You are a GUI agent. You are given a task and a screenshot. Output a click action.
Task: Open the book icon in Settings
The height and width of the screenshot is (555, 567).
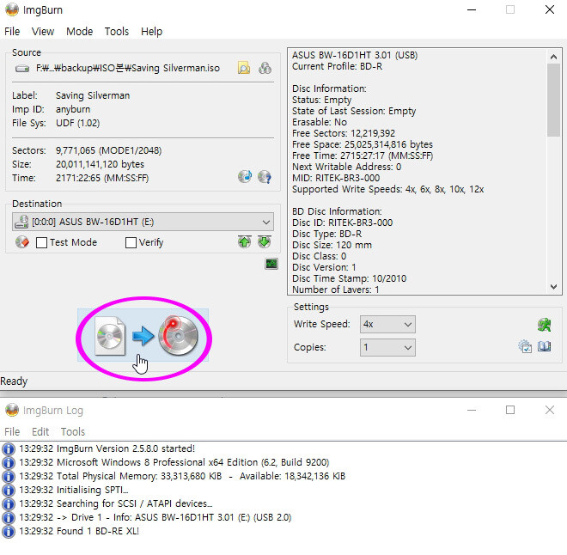click(x=544, y=346)
